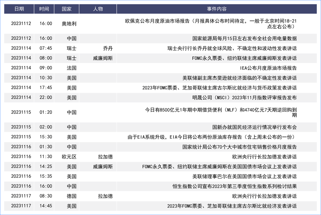The width and height of the screenshot is (321, 215).
Task: Click the 日期 column header
Action: click(x=19, y=9)
